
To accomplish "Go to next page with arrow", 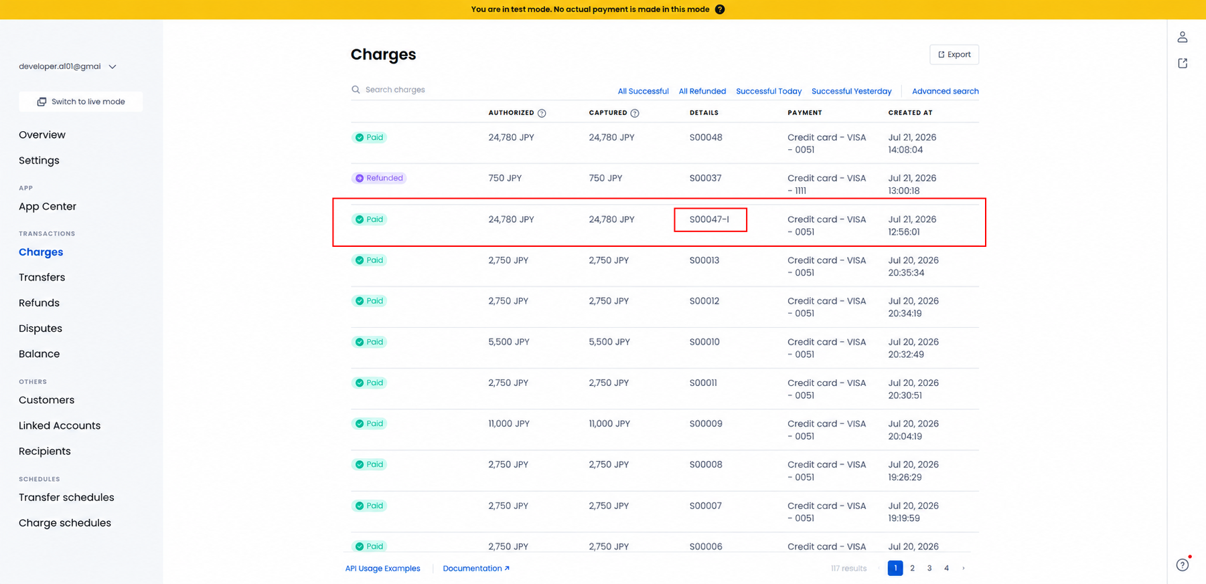I will (964, 568).
